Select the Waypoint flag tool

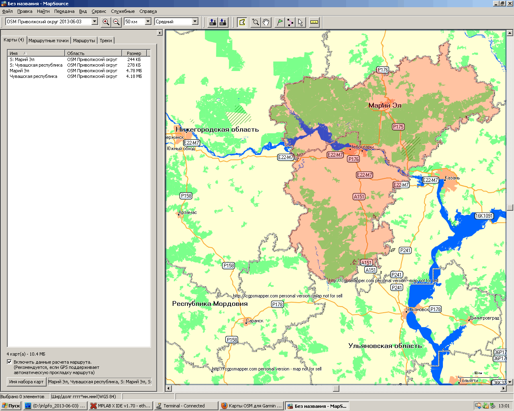coord(279,22)
